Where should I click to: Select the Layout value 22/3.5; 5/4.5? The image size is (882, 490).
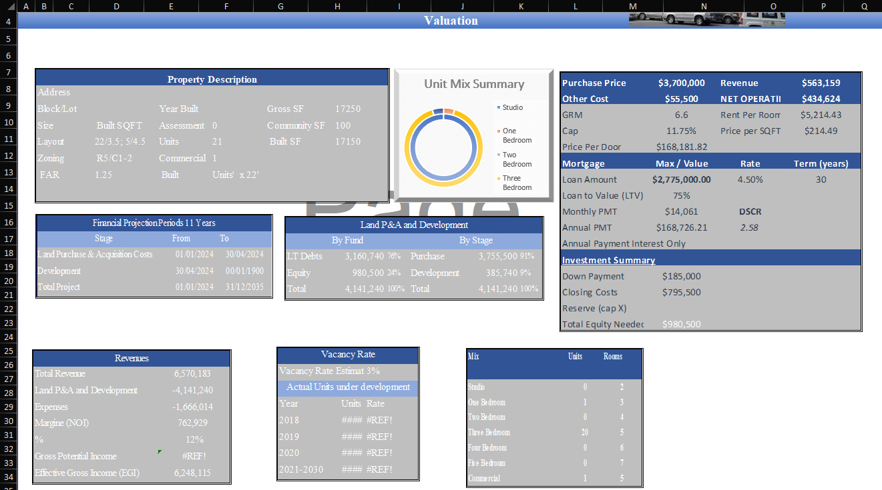pos(120,141)
